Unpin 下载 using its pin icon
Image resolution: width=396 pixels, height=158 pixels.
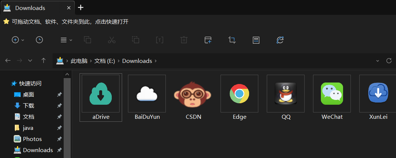point(59,106)
